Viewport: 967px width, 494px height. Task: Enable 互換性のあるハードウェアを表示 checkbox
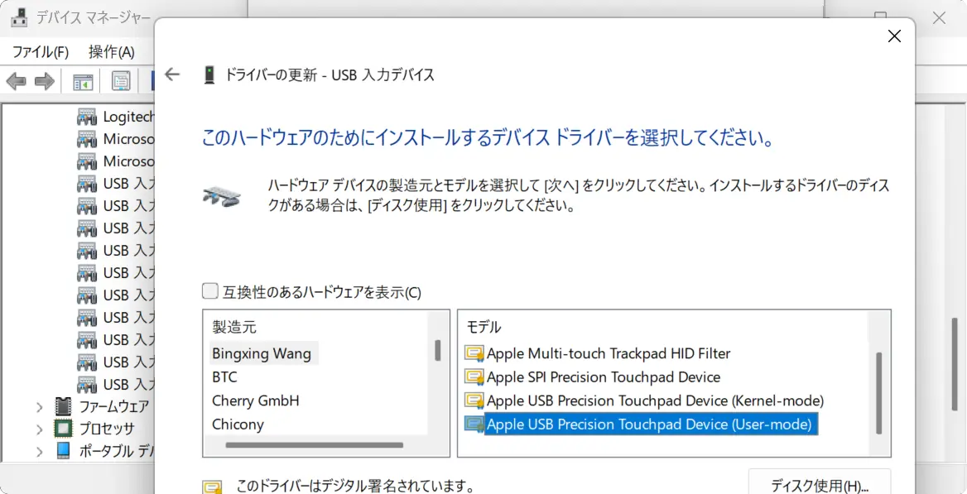coord(211,291)
